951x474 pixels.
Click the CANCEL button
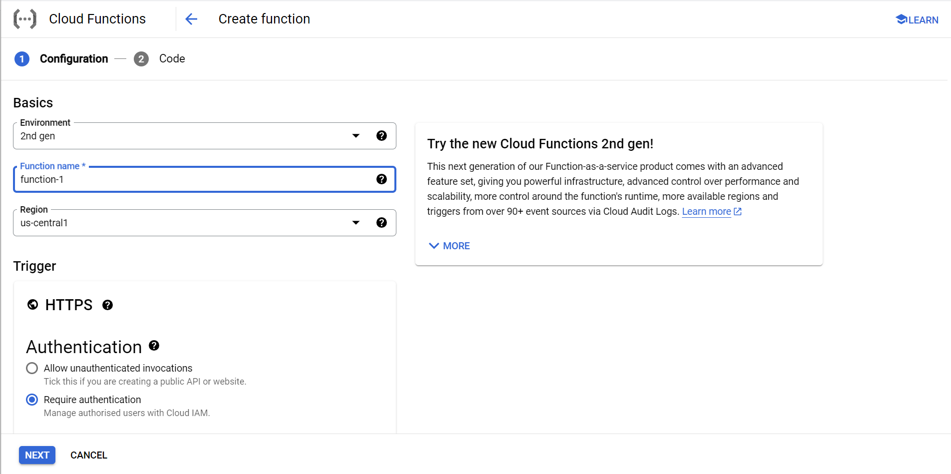pyautogui.click(x=89, y=455)
